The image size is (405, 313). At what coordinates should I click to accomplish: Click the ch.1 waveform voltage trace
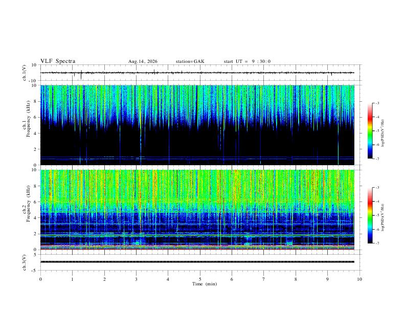(x=197, y=73)
